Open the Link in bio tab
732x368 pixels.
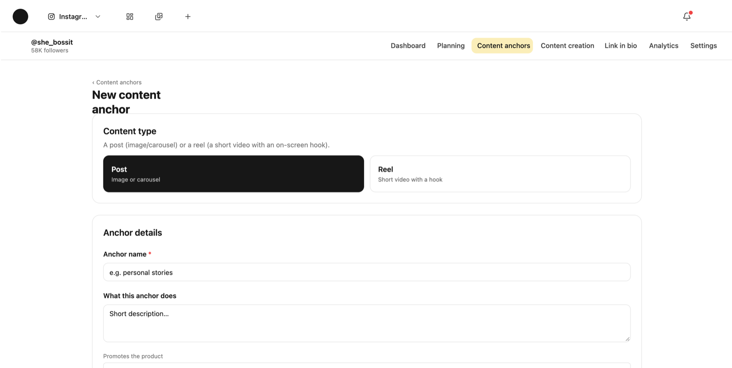(x=621, y=46)
